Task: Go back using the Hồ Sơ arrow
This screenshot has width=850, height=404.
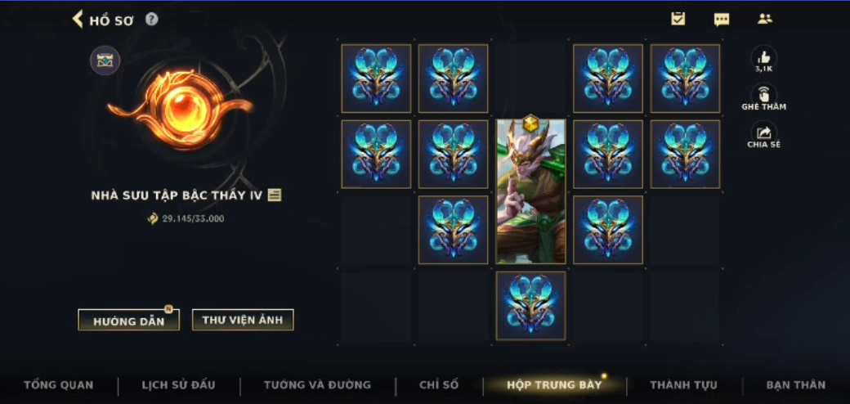Action: click(78, 20)
